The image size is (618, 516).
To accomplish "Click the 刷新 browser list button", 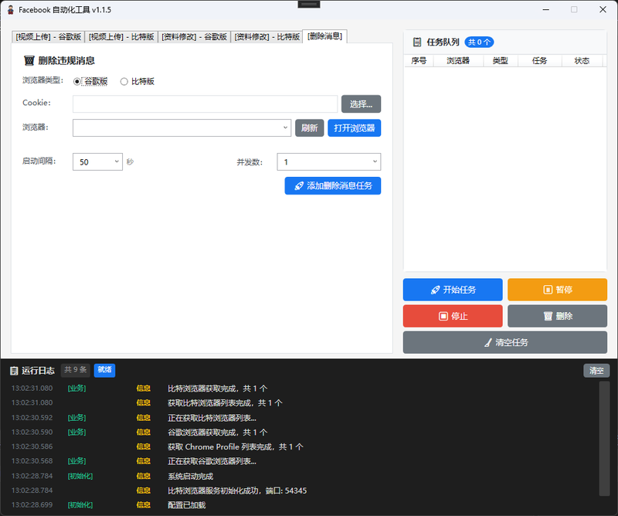I will point(310,128).
